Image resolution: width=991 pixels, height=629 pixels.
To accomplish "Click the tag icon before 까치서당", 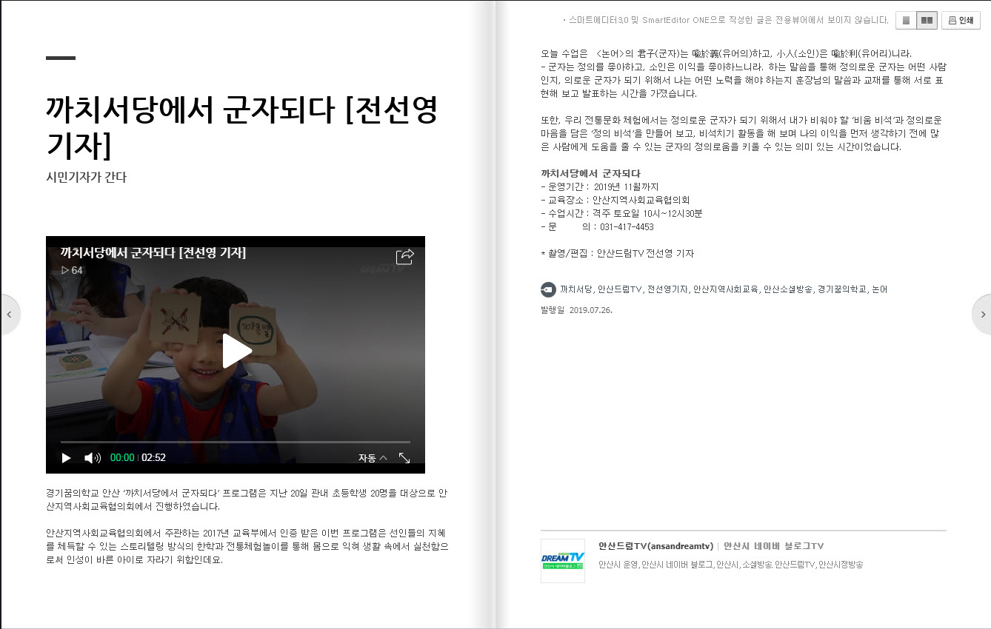I will coord(547,289).
